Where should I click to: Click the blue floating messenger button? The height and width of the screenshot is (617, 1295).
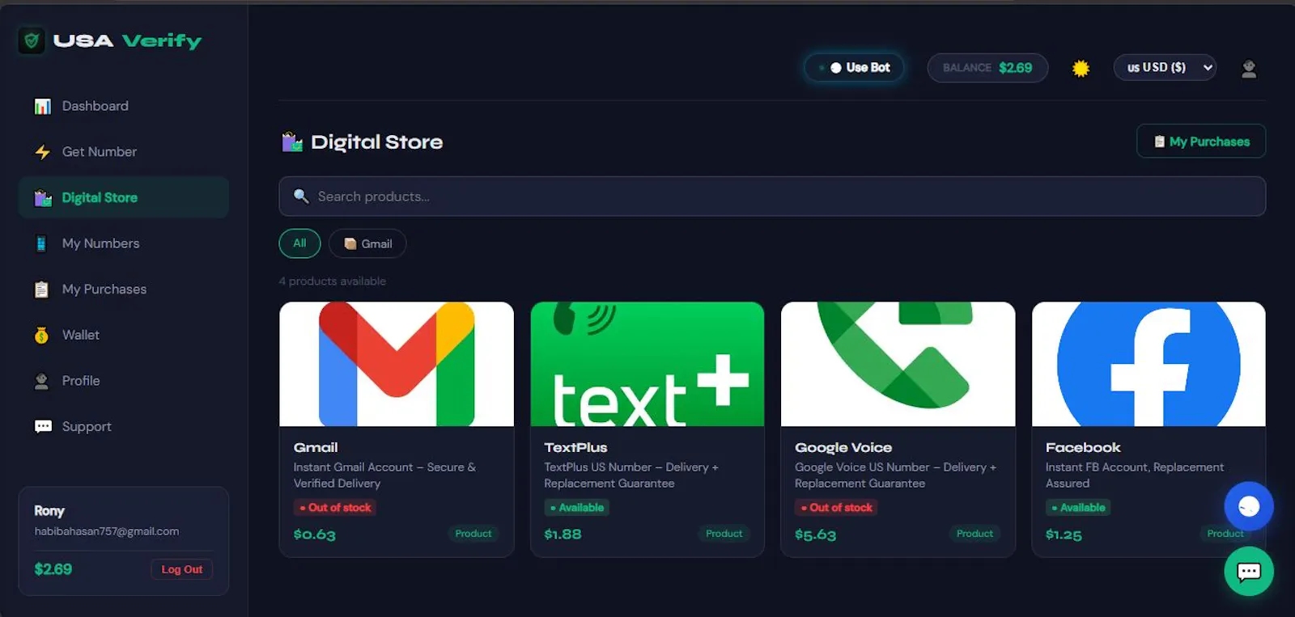coord(1249,506)
